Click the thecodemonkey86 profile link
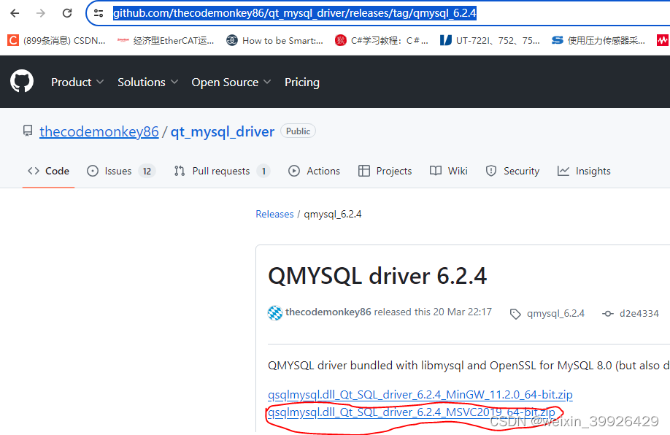This screenshot has height=435, width=670. (x=99, y=131)
